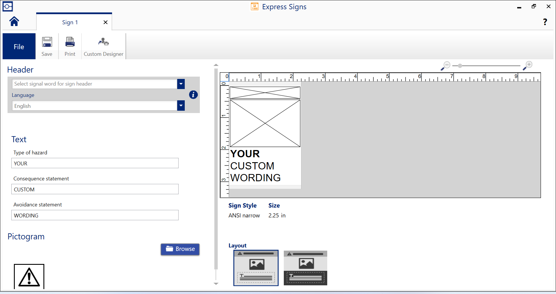Open help via the question mark icon

click(545, 22)
